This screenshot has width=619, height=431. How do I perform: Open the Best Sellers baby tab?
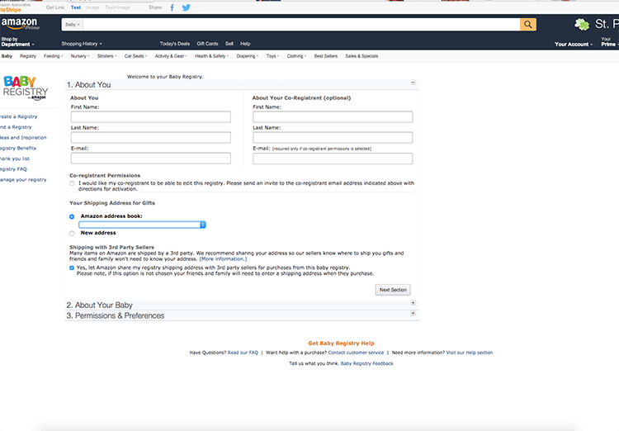pos(325,56)
